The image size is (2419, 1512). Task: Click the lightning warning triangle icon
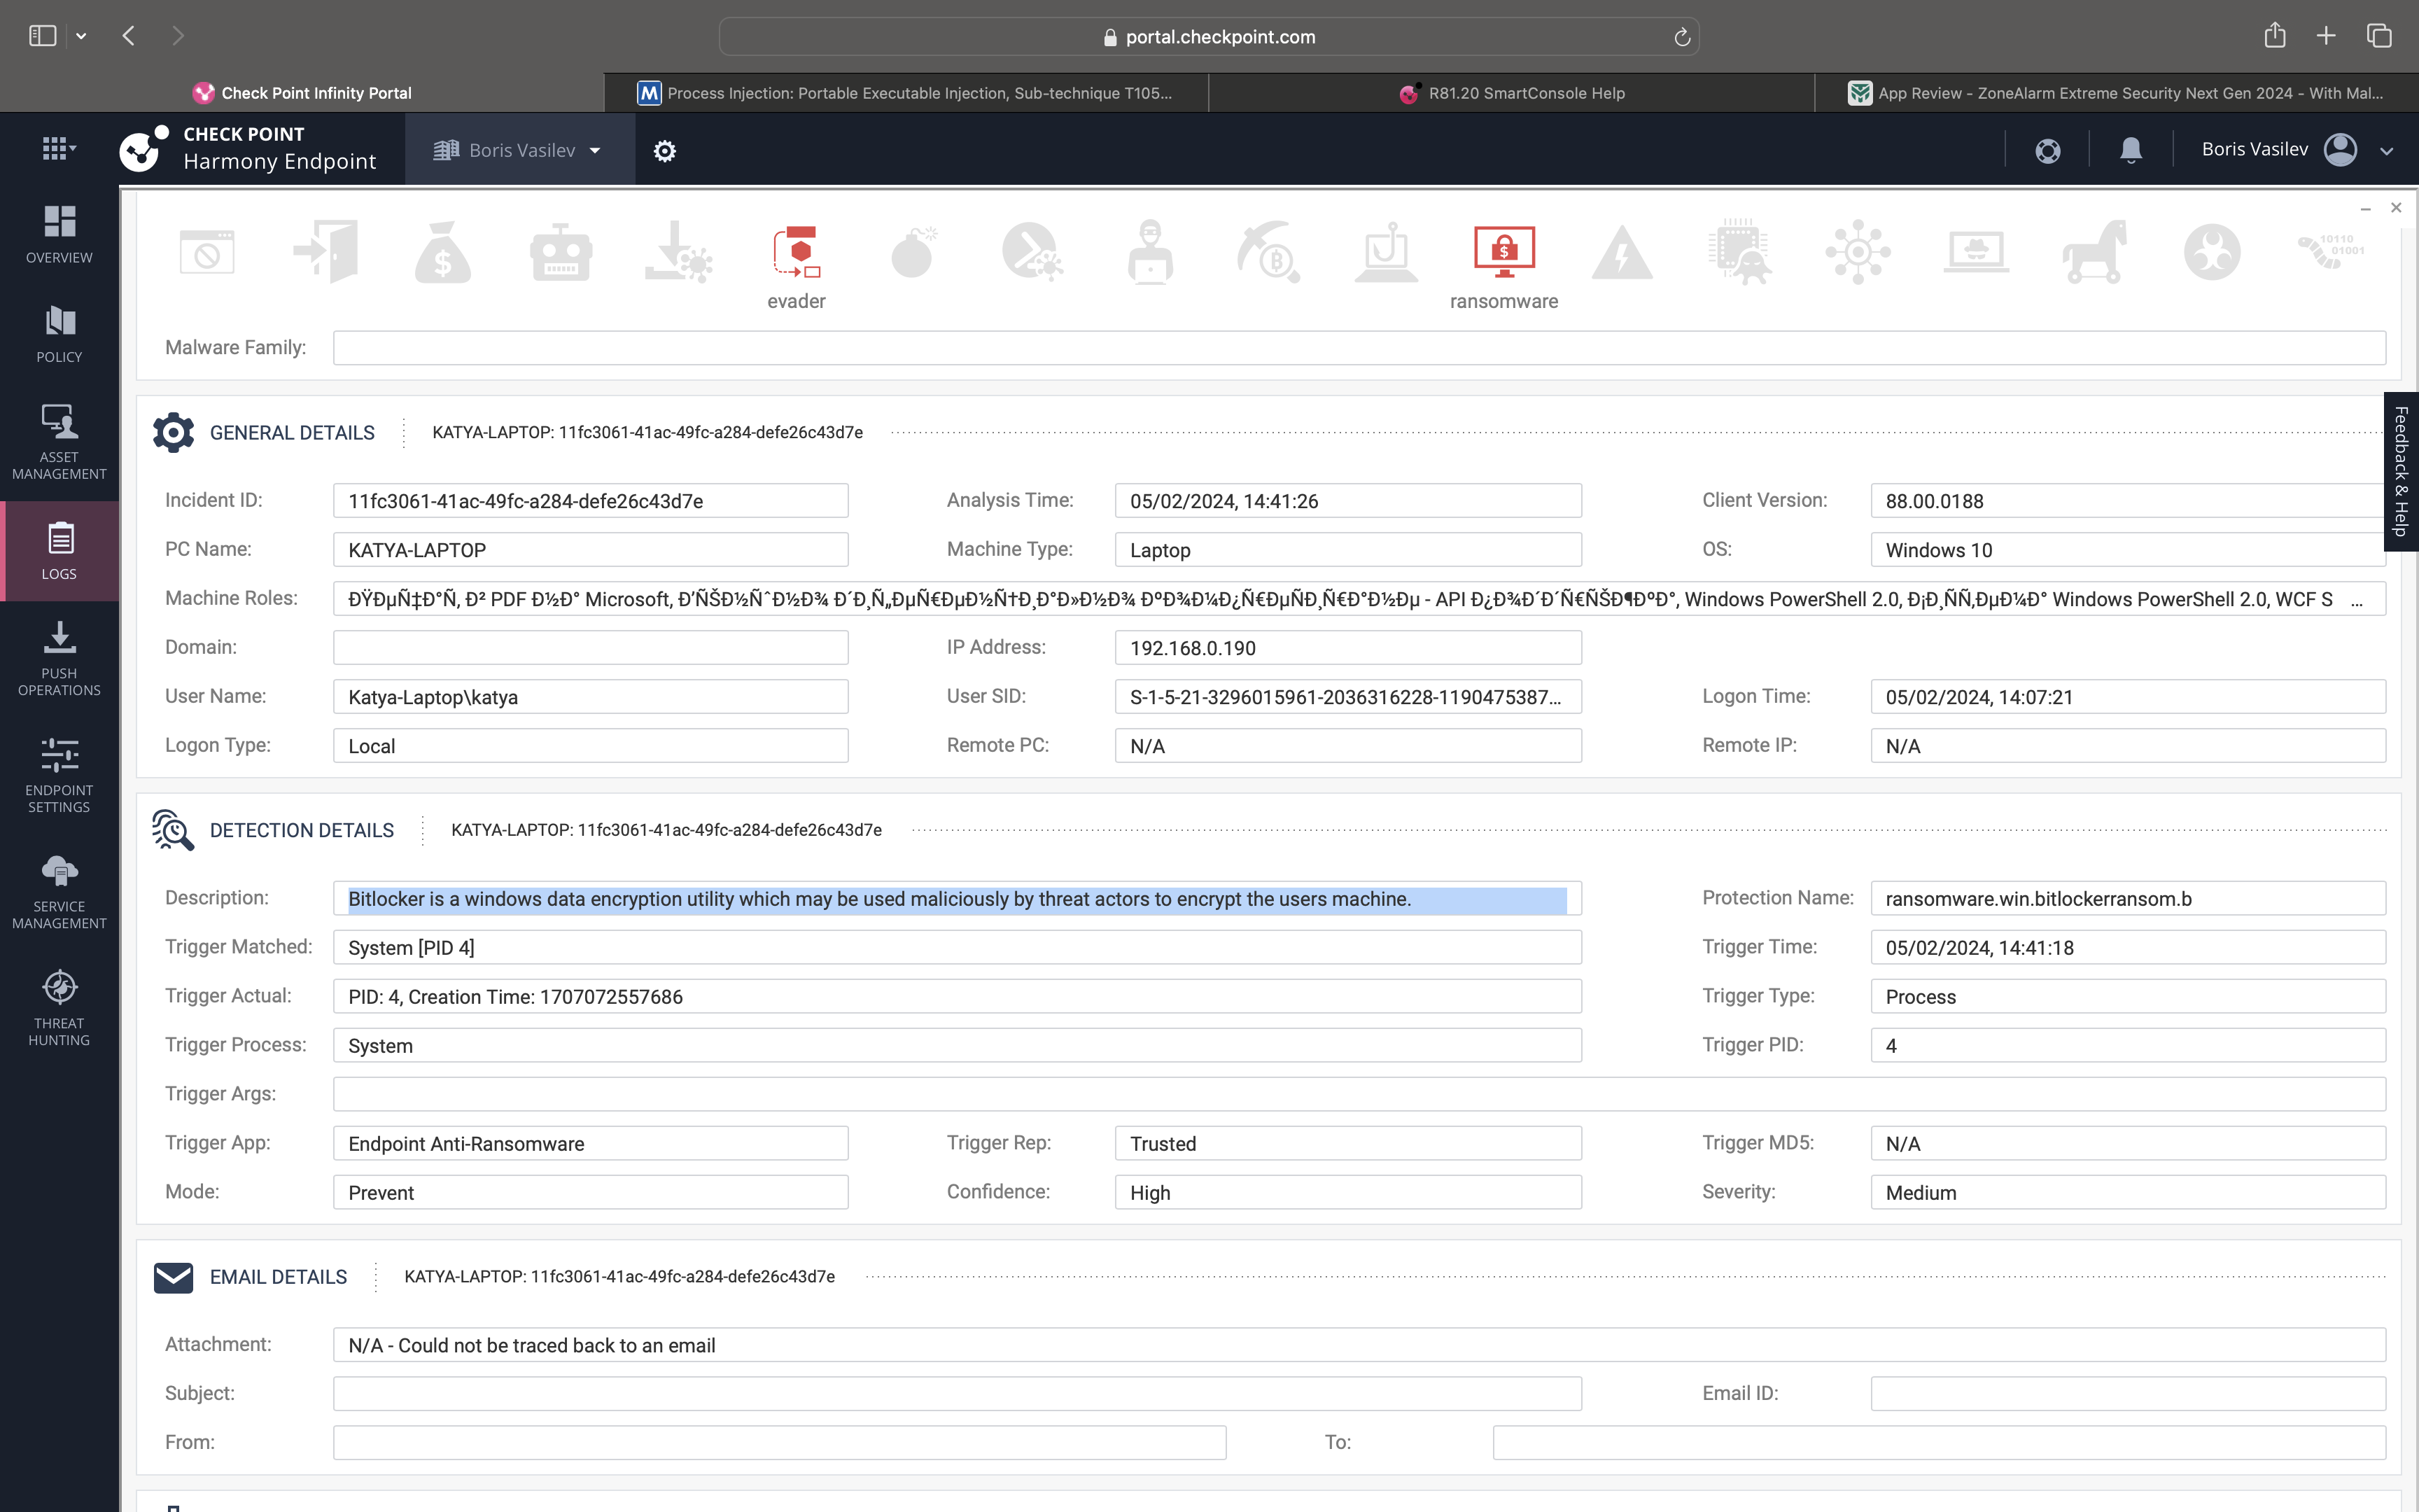tap(1622, 252)
